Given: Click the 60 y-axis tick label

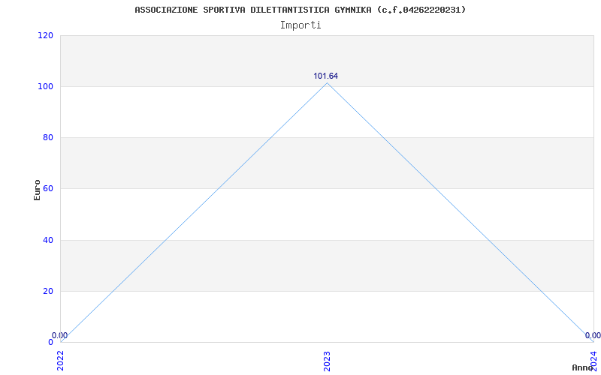Looking at the screenshot, I should (x=47, y=189).
